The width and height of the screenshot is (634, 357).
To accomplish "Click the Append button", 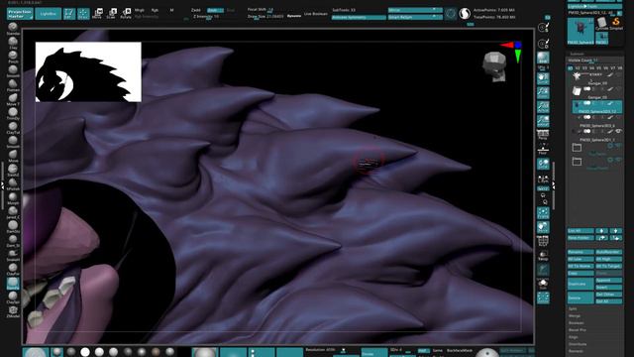I will point(608,280).
